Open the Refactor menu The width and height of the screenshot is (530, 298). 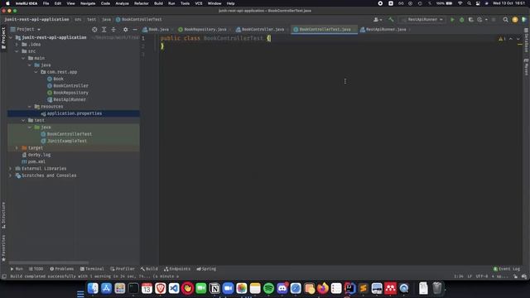click(142, 3)
